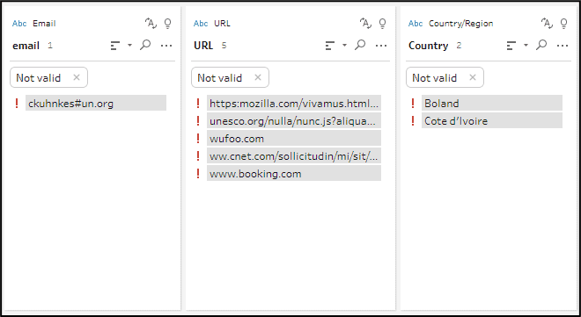Viewport: 581px width, 317px height.
Task: Select the unesco.org/nulla/nunc.js value
Action: pos(294,121)
